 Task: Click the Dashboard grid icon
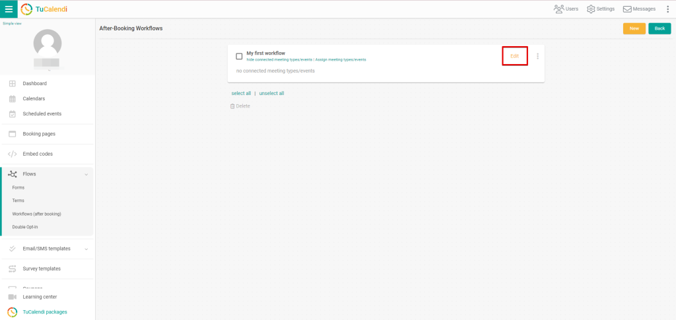[12, 84]
